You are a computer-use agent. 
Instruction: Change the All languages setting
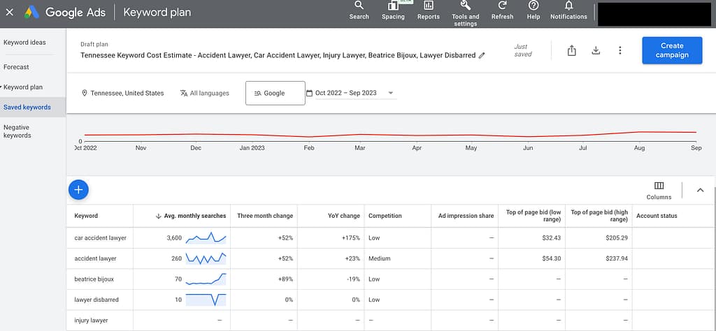[205, 93]
